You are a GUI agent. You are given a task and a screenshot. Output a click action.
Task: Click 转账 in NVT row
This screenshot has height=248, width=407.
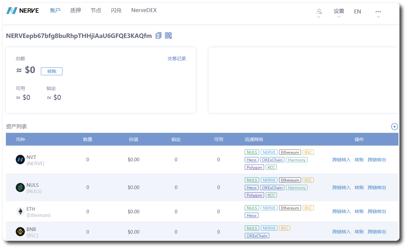coord(359,160)
